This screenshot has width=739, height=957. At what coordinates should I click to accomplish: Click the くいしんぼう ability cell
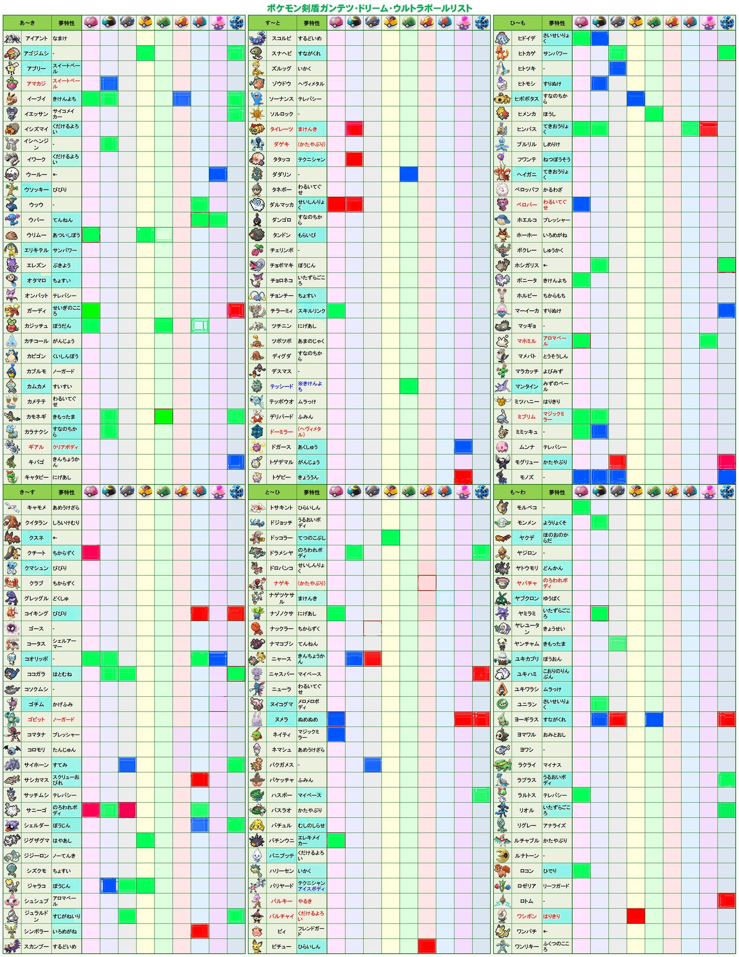(x=66, y=356)
